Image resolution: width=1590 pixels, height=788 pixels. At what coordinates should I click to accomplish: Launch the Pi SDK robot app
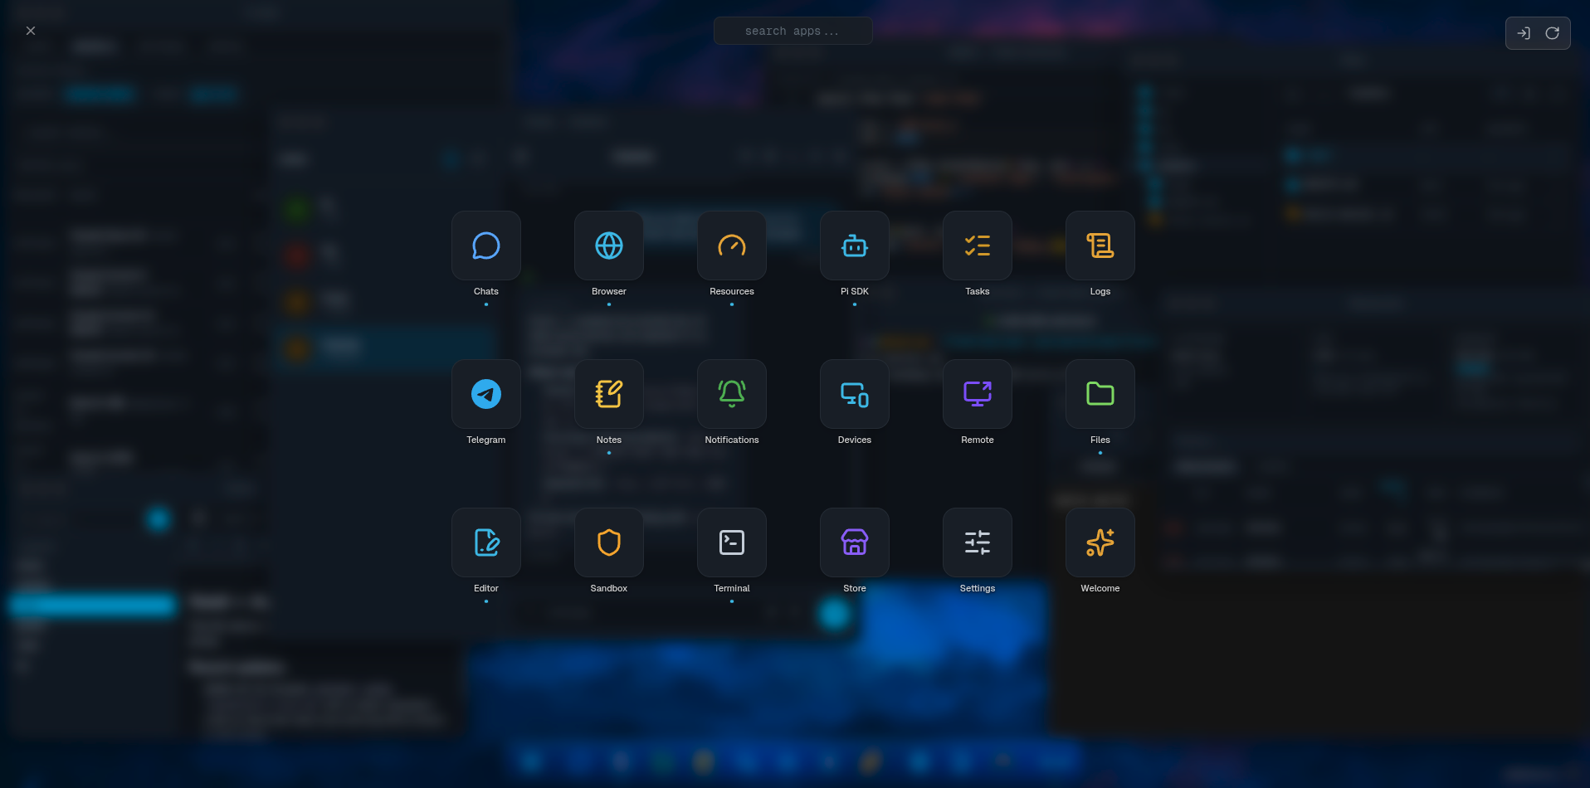click(854, 246)
